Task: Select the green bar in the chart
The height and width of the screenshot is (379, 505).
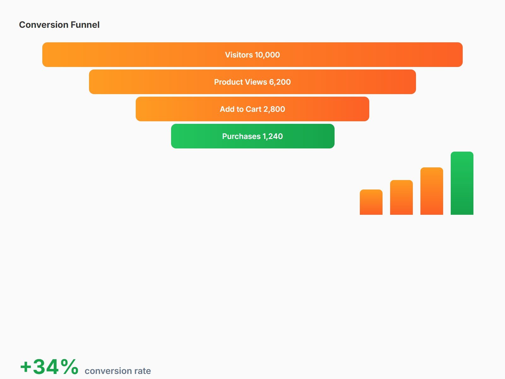Action: 462,183
